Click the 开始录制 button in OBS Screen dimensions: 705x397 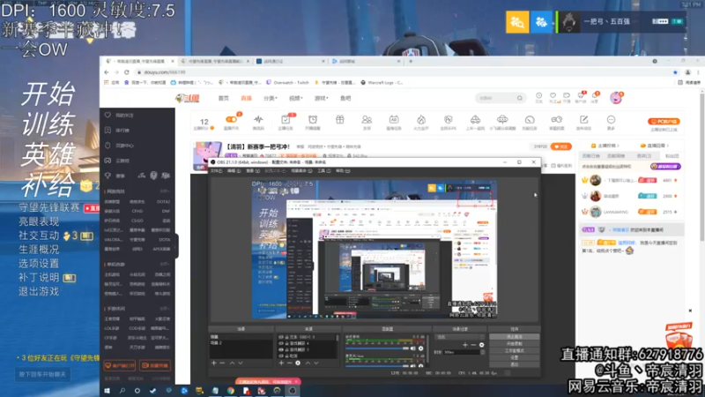(515, 344)
